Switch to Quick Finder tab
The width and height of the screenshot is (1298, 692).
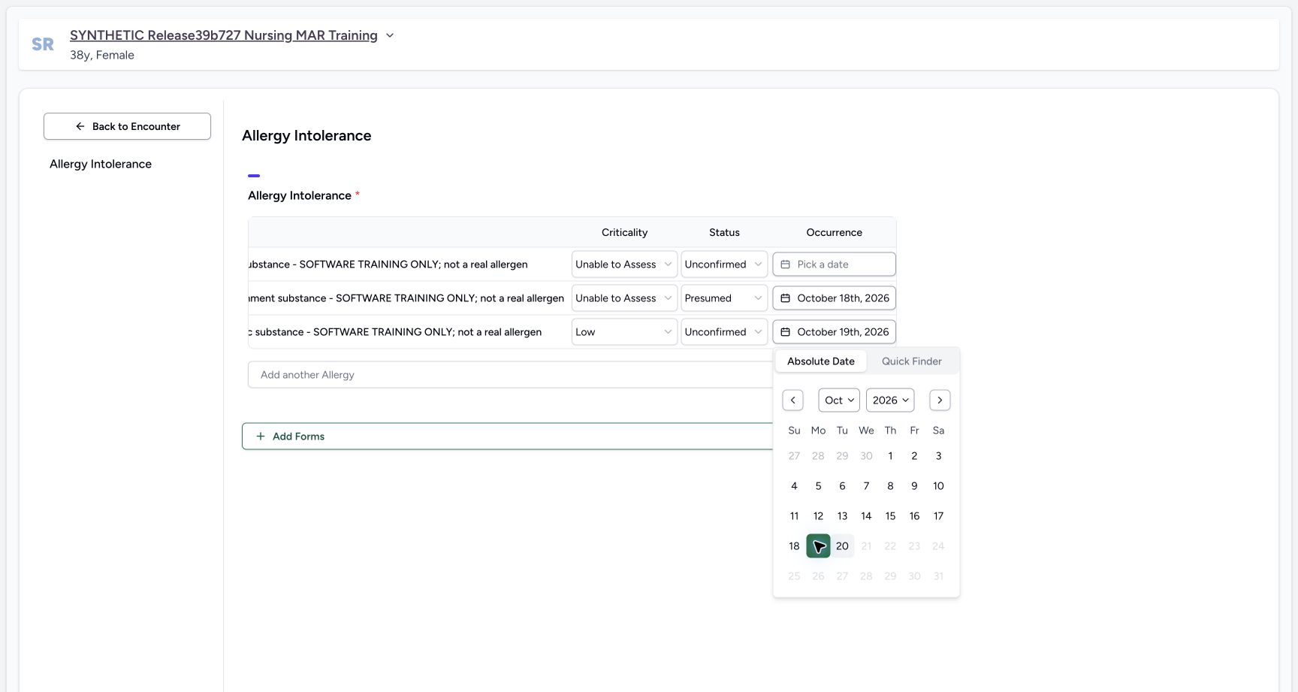point(911,361)
